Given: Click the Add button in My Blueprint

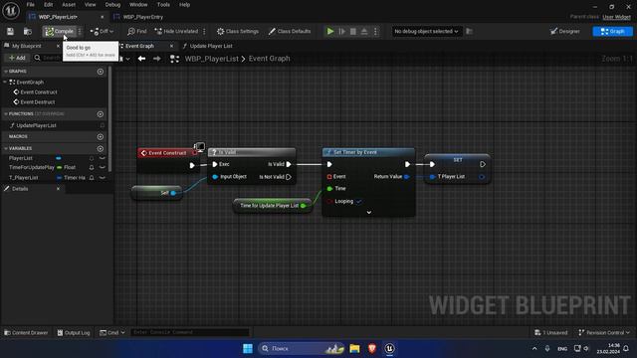Looking at the screenshot, I should coord(17,58).
